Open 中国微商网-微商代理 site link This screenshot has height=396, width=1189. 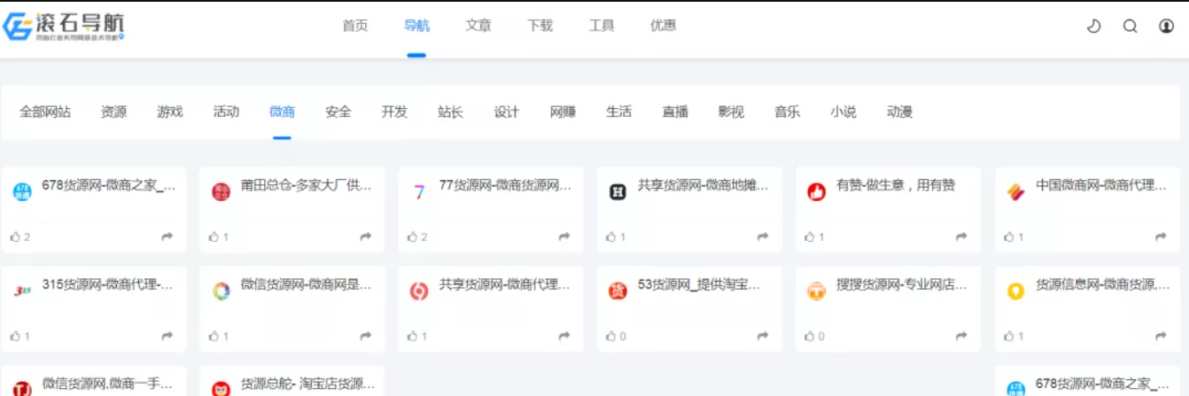tap(1101, 186)
